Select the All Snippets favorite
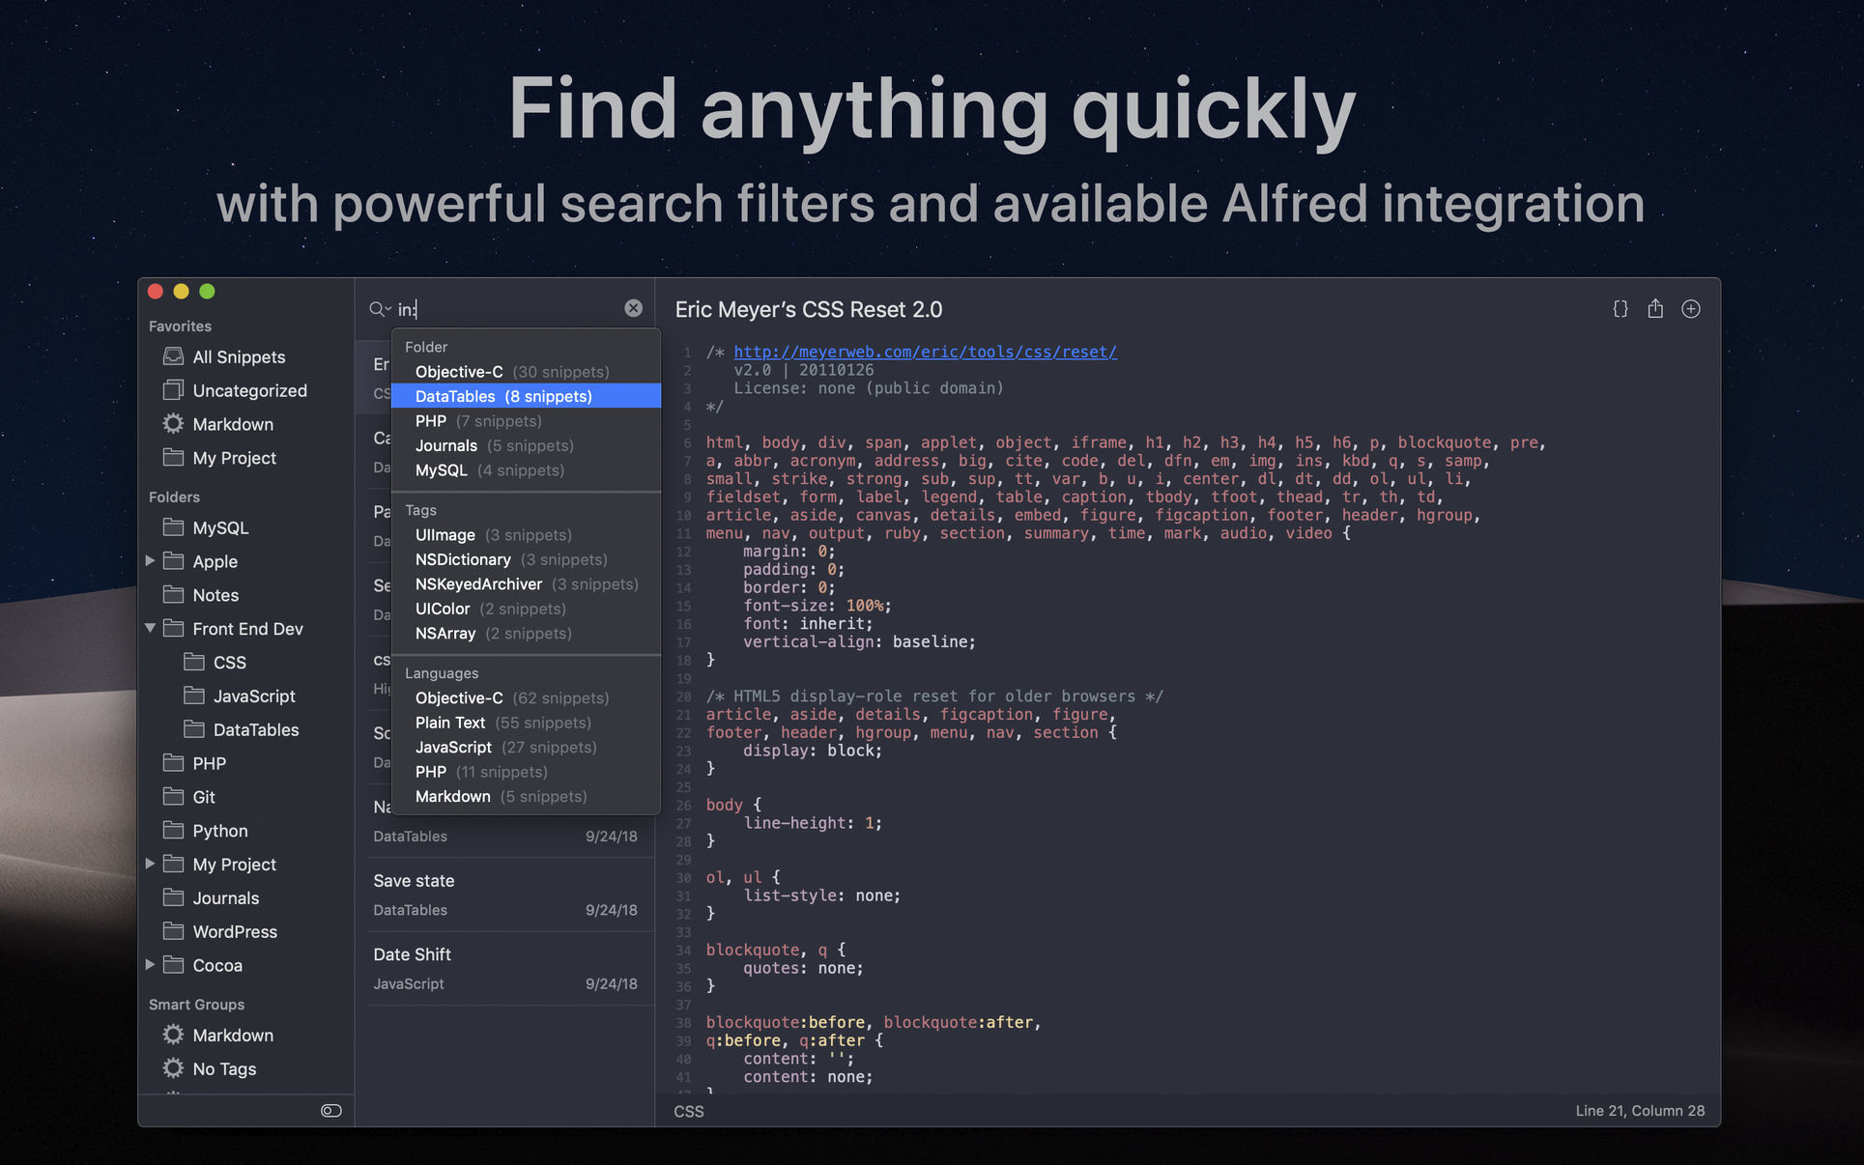This screenshot has width=1864, height=1165. coord(239,356)
